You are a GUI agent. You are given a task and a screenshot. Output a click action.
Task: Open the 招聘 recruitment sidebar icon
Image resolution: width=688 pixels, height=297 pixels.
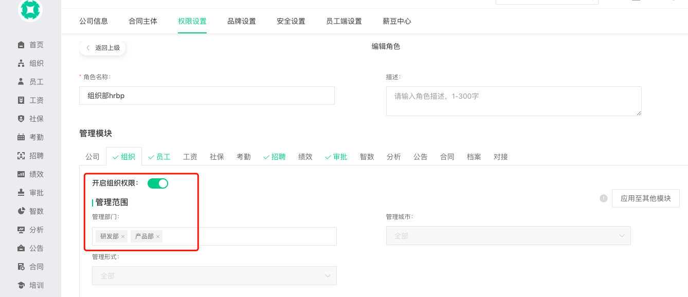coord(21,156)
